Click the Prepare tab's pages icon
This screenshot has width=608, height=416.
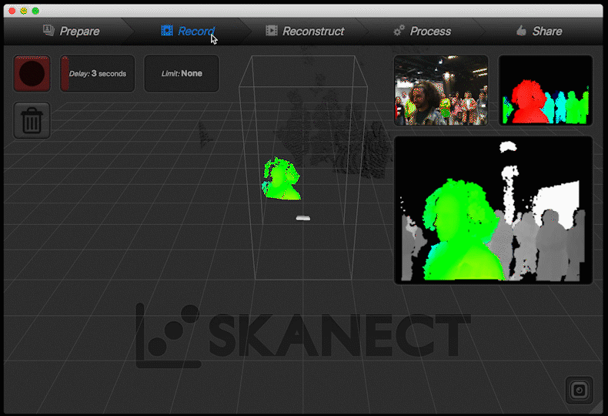click(x=48, y=30)
